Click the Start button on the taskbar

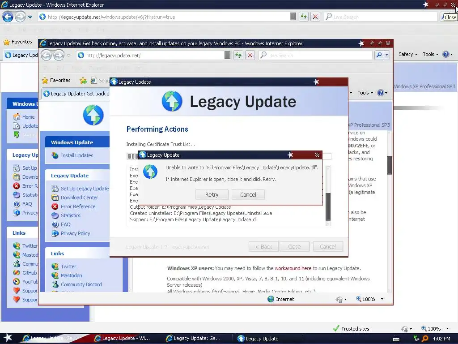(x=8, y=338)
